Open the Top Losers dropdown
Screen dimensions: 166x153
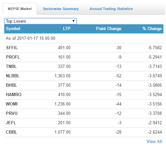(x=40, y=21)
